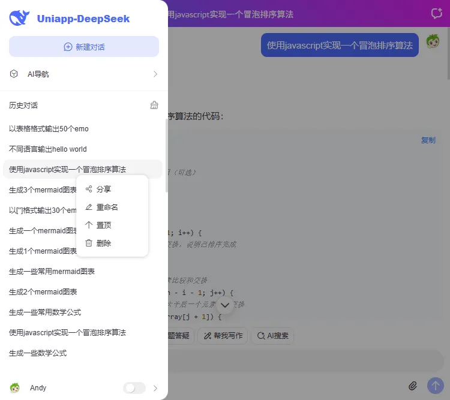Screen dimensions: 450x400
Task: Toggle the switch beside Andy
Action: [134, 388]
